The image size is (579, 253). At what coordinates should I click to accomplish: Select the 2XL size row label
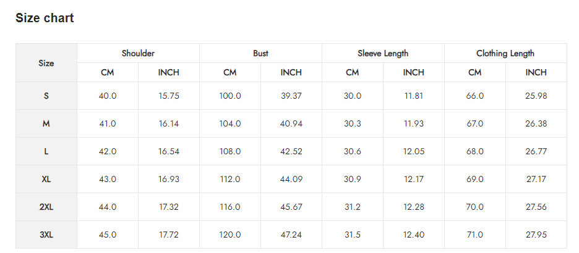46,207
